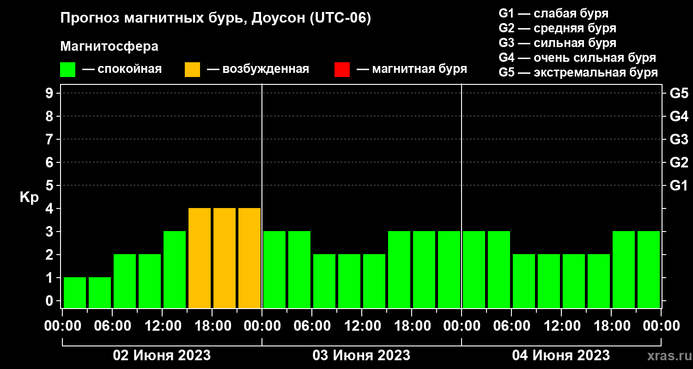The height and width of the screenshot is (369, 693).
Task: Click the '12:00' time label for 02 Июня
Action: tap(162, 326)
